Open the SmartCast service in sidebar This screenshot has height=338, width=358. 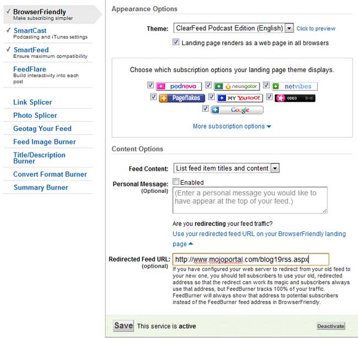[30, 31]
